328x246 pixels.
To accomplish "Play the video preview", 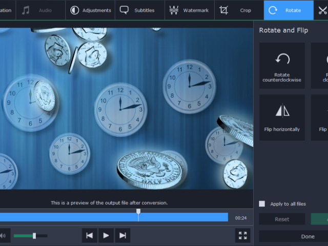I will (x=106, y=236).
